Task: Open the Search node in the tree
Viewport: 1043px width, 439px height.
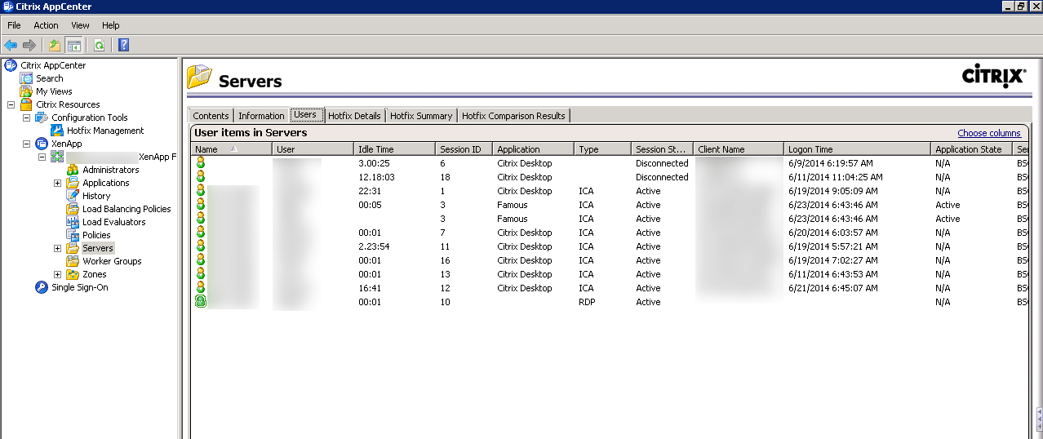Action: pos(49,78)
